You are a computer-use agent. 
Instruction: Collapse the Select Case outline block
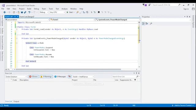[x=17, y=43]
